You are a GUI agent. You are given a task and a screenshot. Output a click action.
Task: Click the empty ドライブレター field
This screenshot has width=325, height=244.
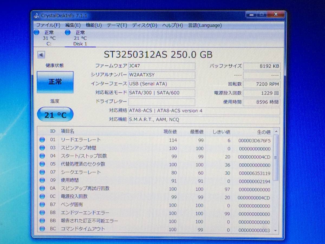[162, 102]
